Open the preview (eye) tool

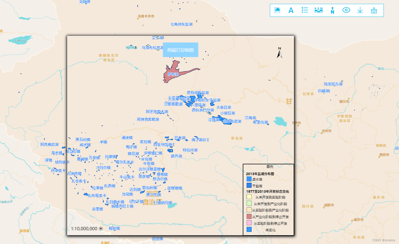coord(346,10)
